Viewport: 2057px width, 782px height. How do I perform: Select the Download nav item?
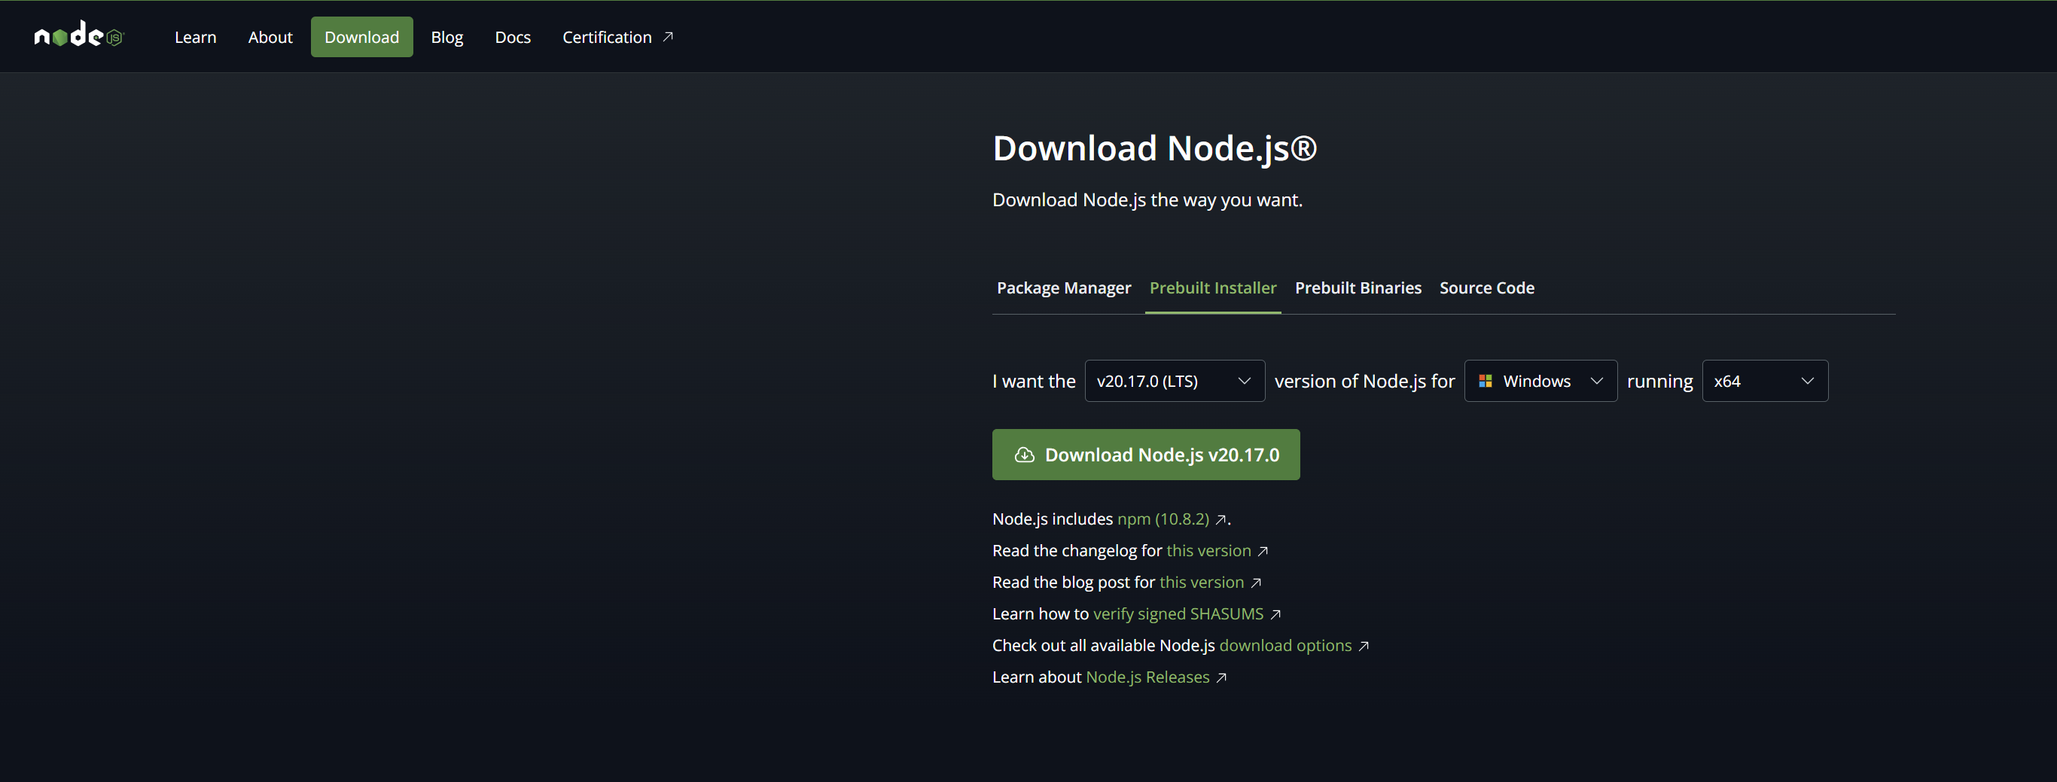tap(361, 37)
